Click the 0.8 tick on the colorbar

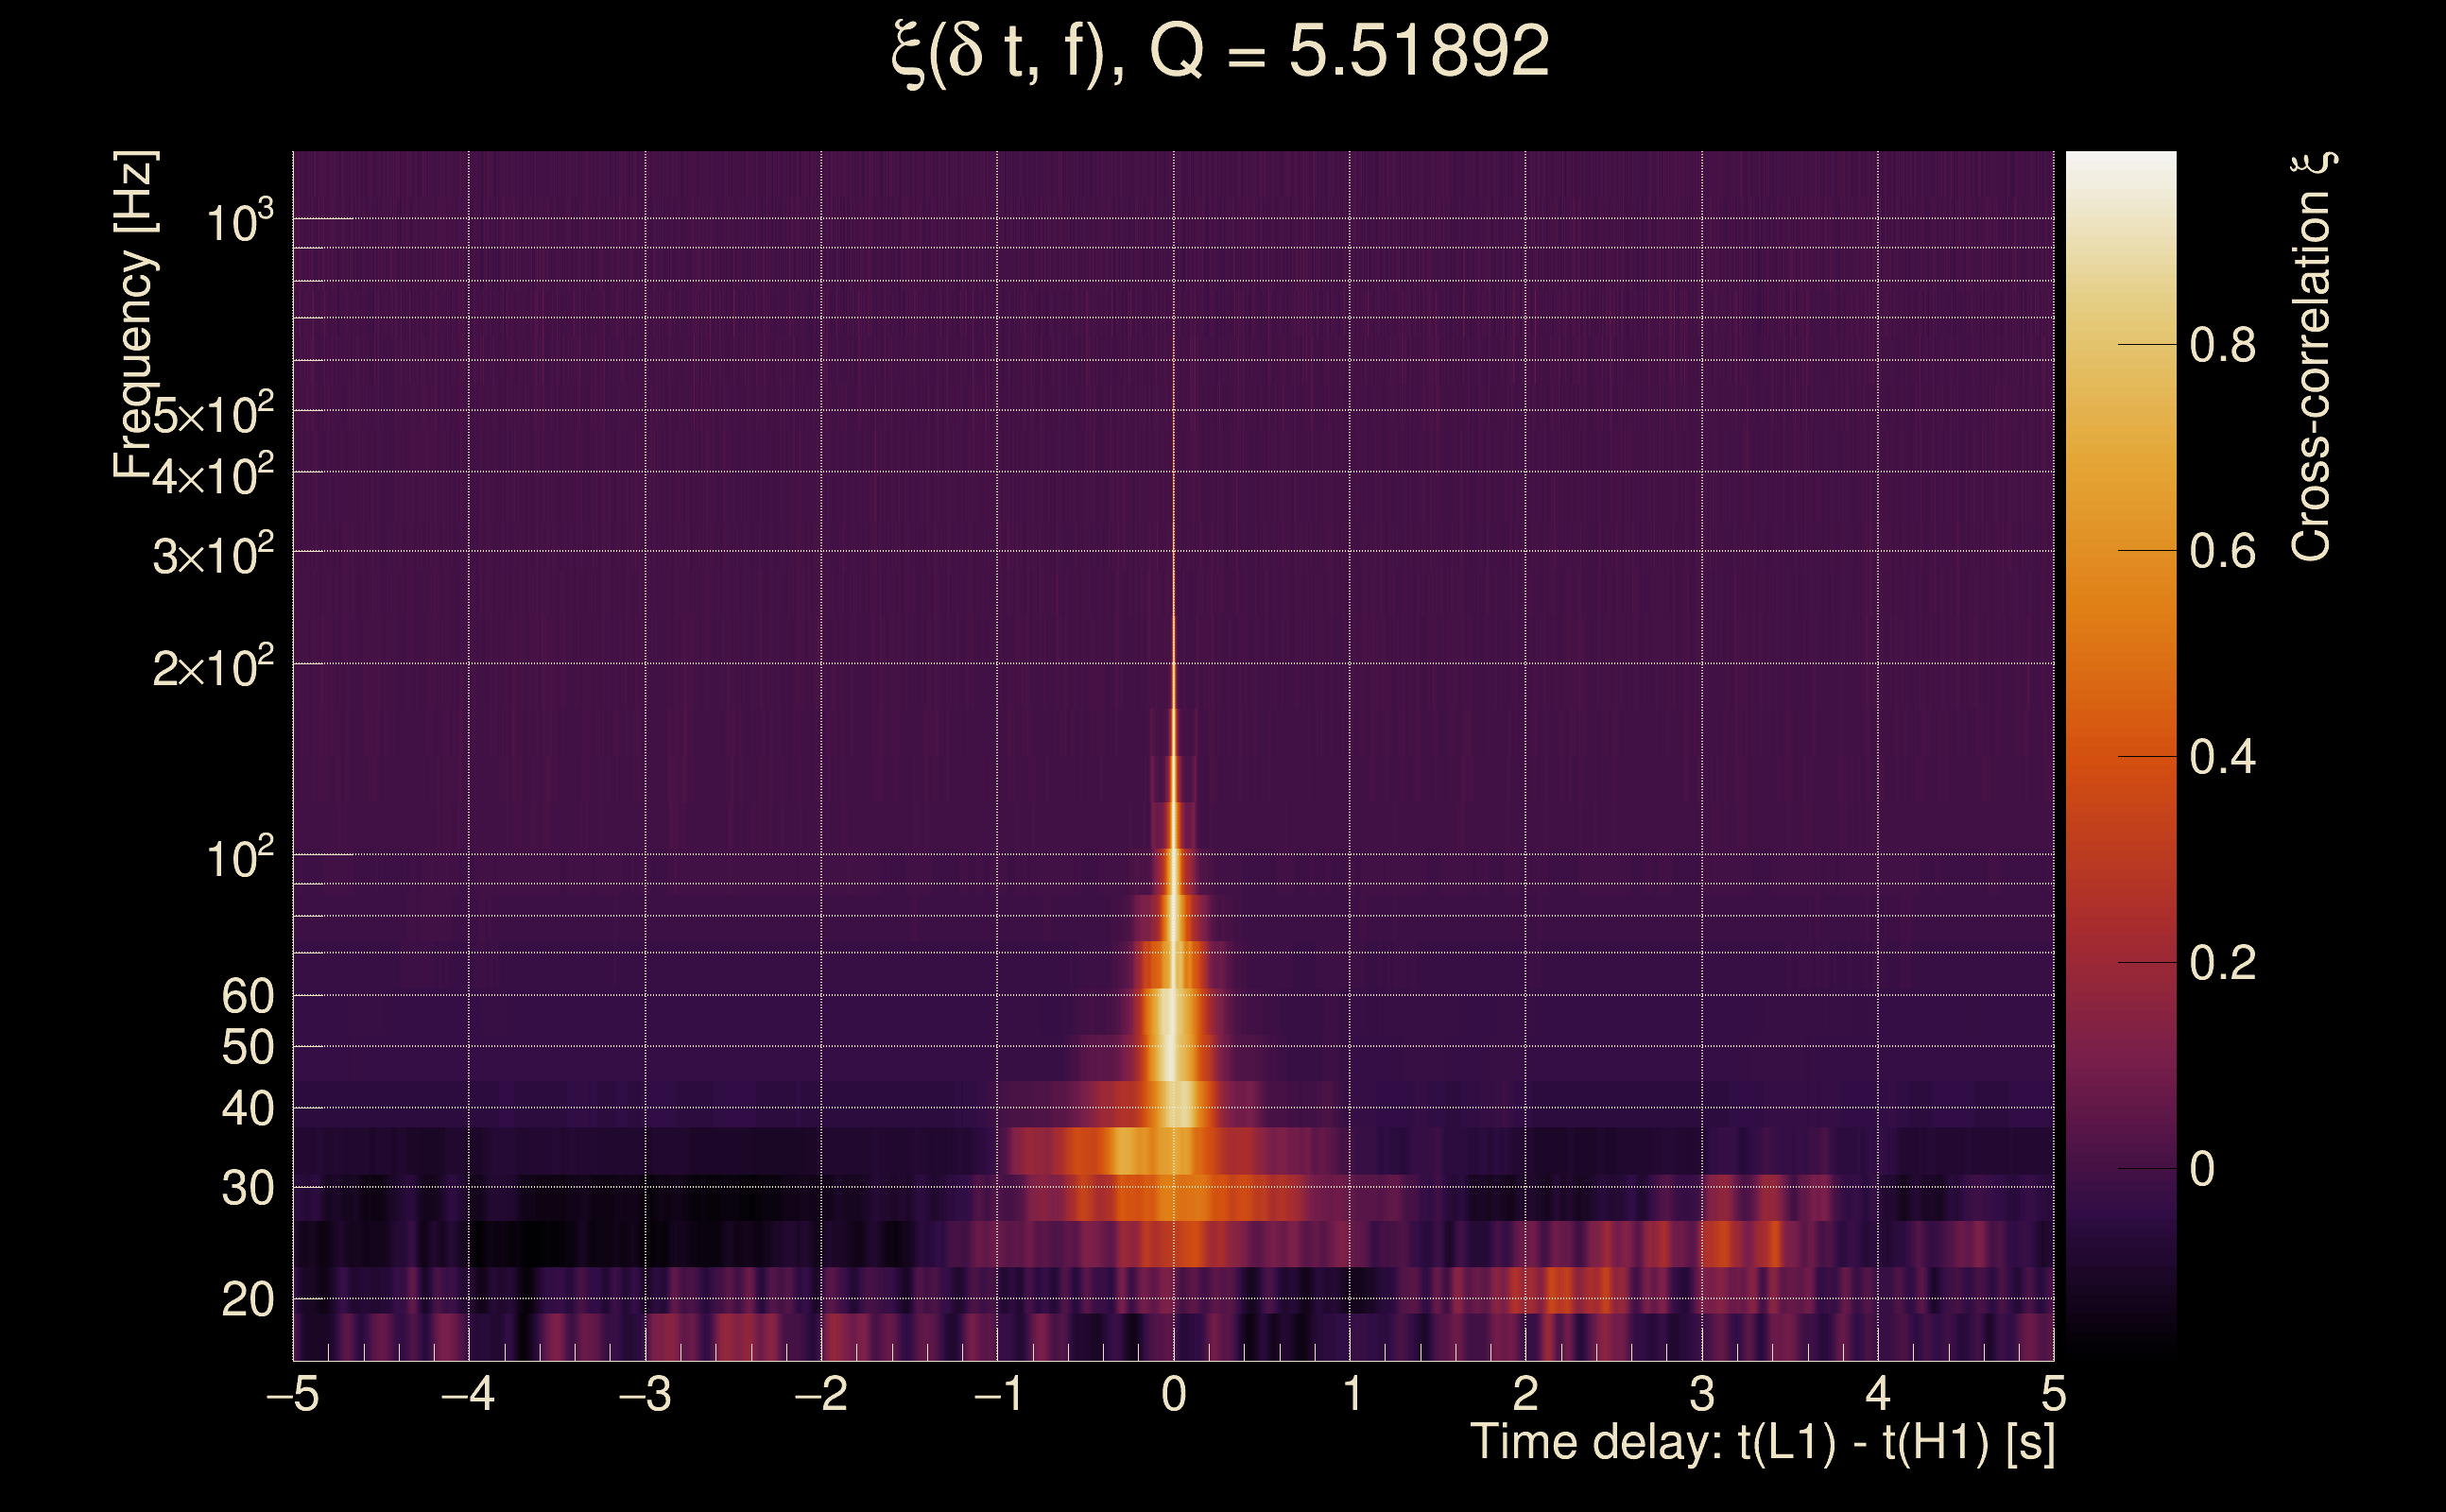click(2222, 345)
